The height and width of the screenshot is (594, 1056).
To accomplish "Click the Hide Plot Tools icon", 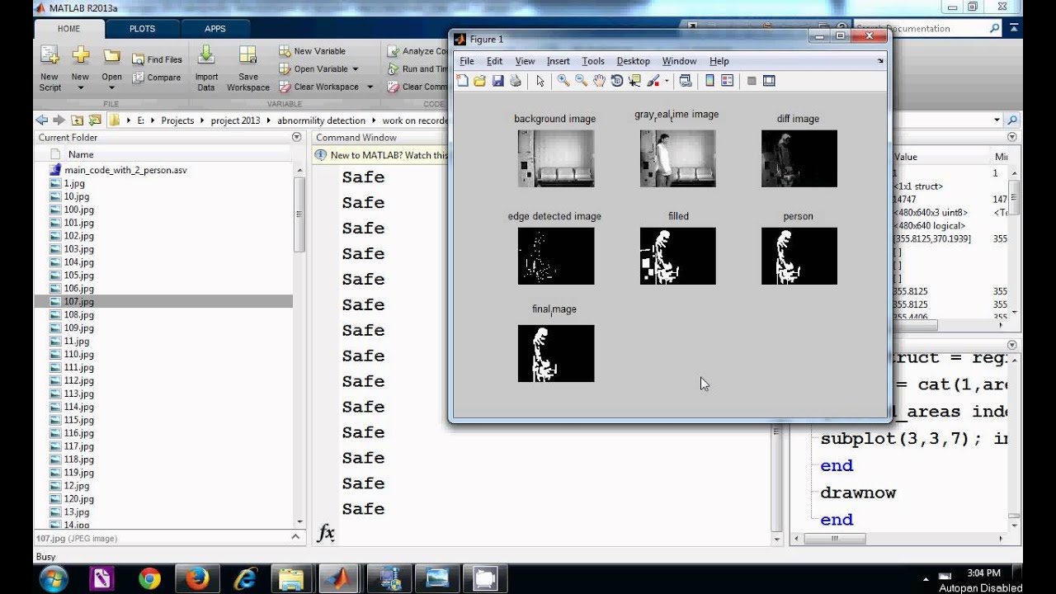I will pos(752,81).
